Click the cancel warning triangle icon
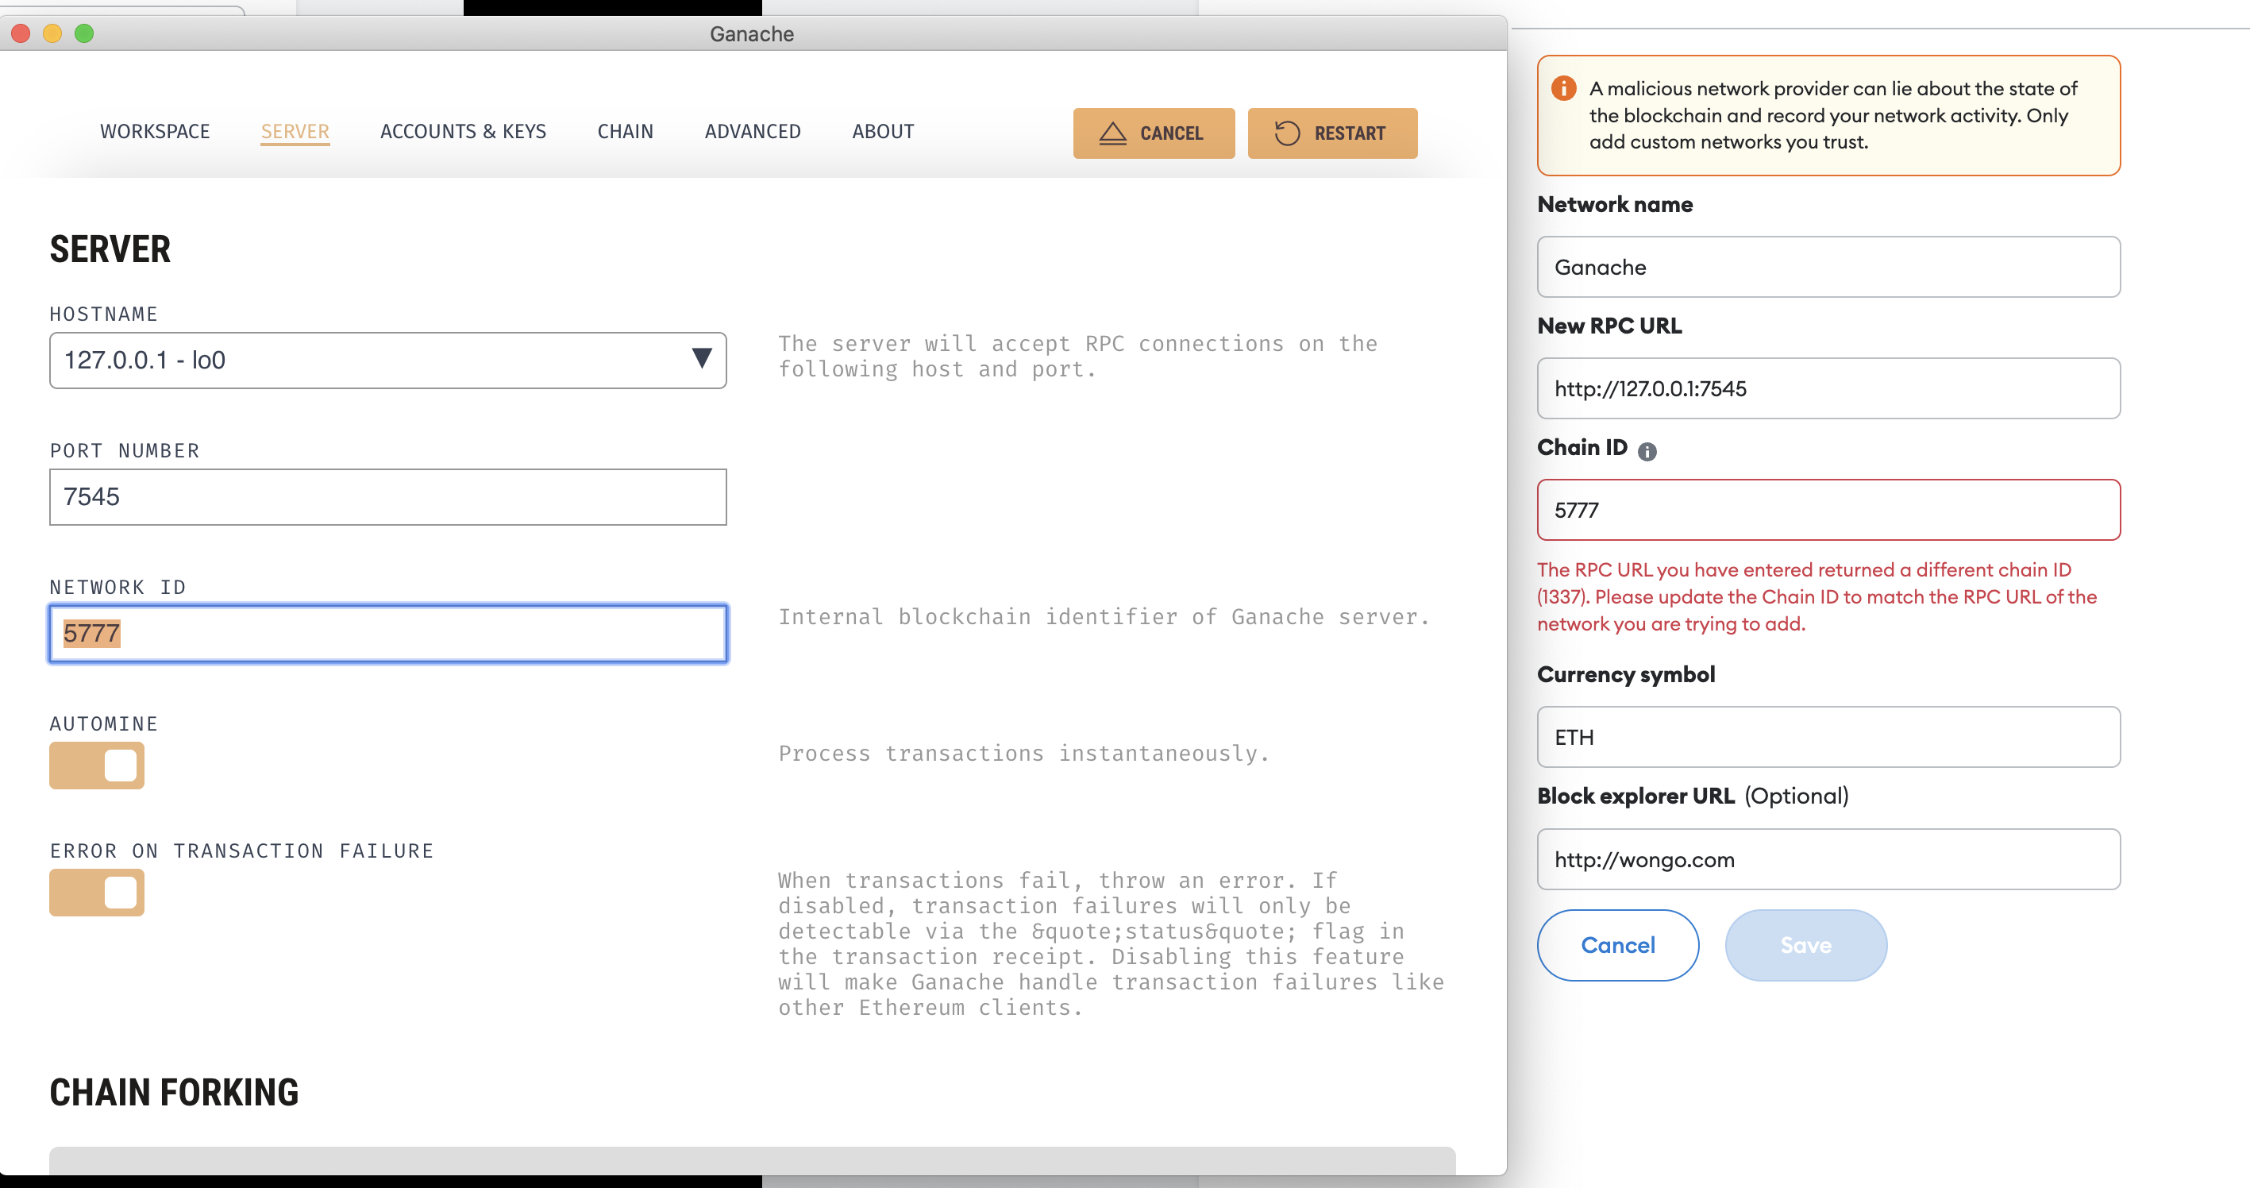This screenshot has height=1188, width=2250. pos(1113,133)
